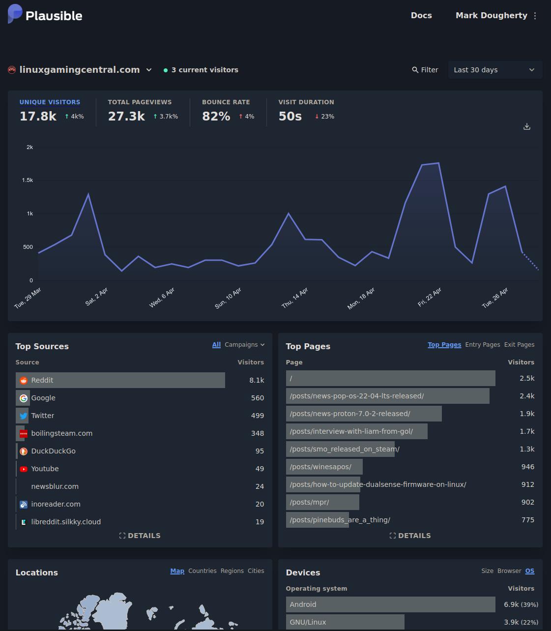Open the three-dot menu beside Mark Dougherty
This screenshot has height=631, width=551.
(x=535, y=16)
